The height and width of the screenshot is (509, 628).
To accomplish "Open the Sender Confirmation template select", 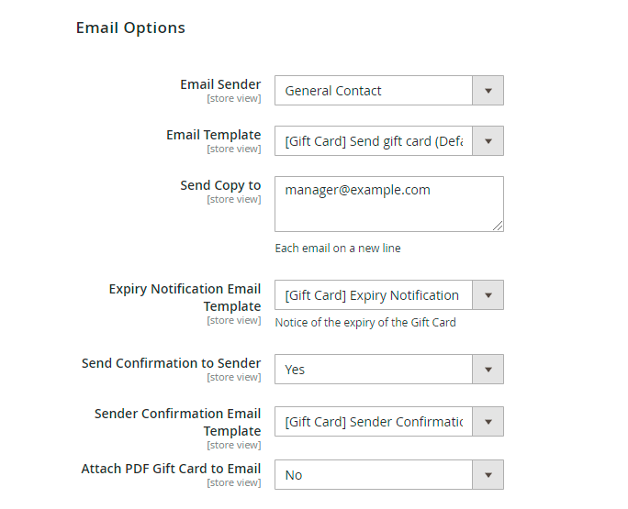I will point(374,422).
